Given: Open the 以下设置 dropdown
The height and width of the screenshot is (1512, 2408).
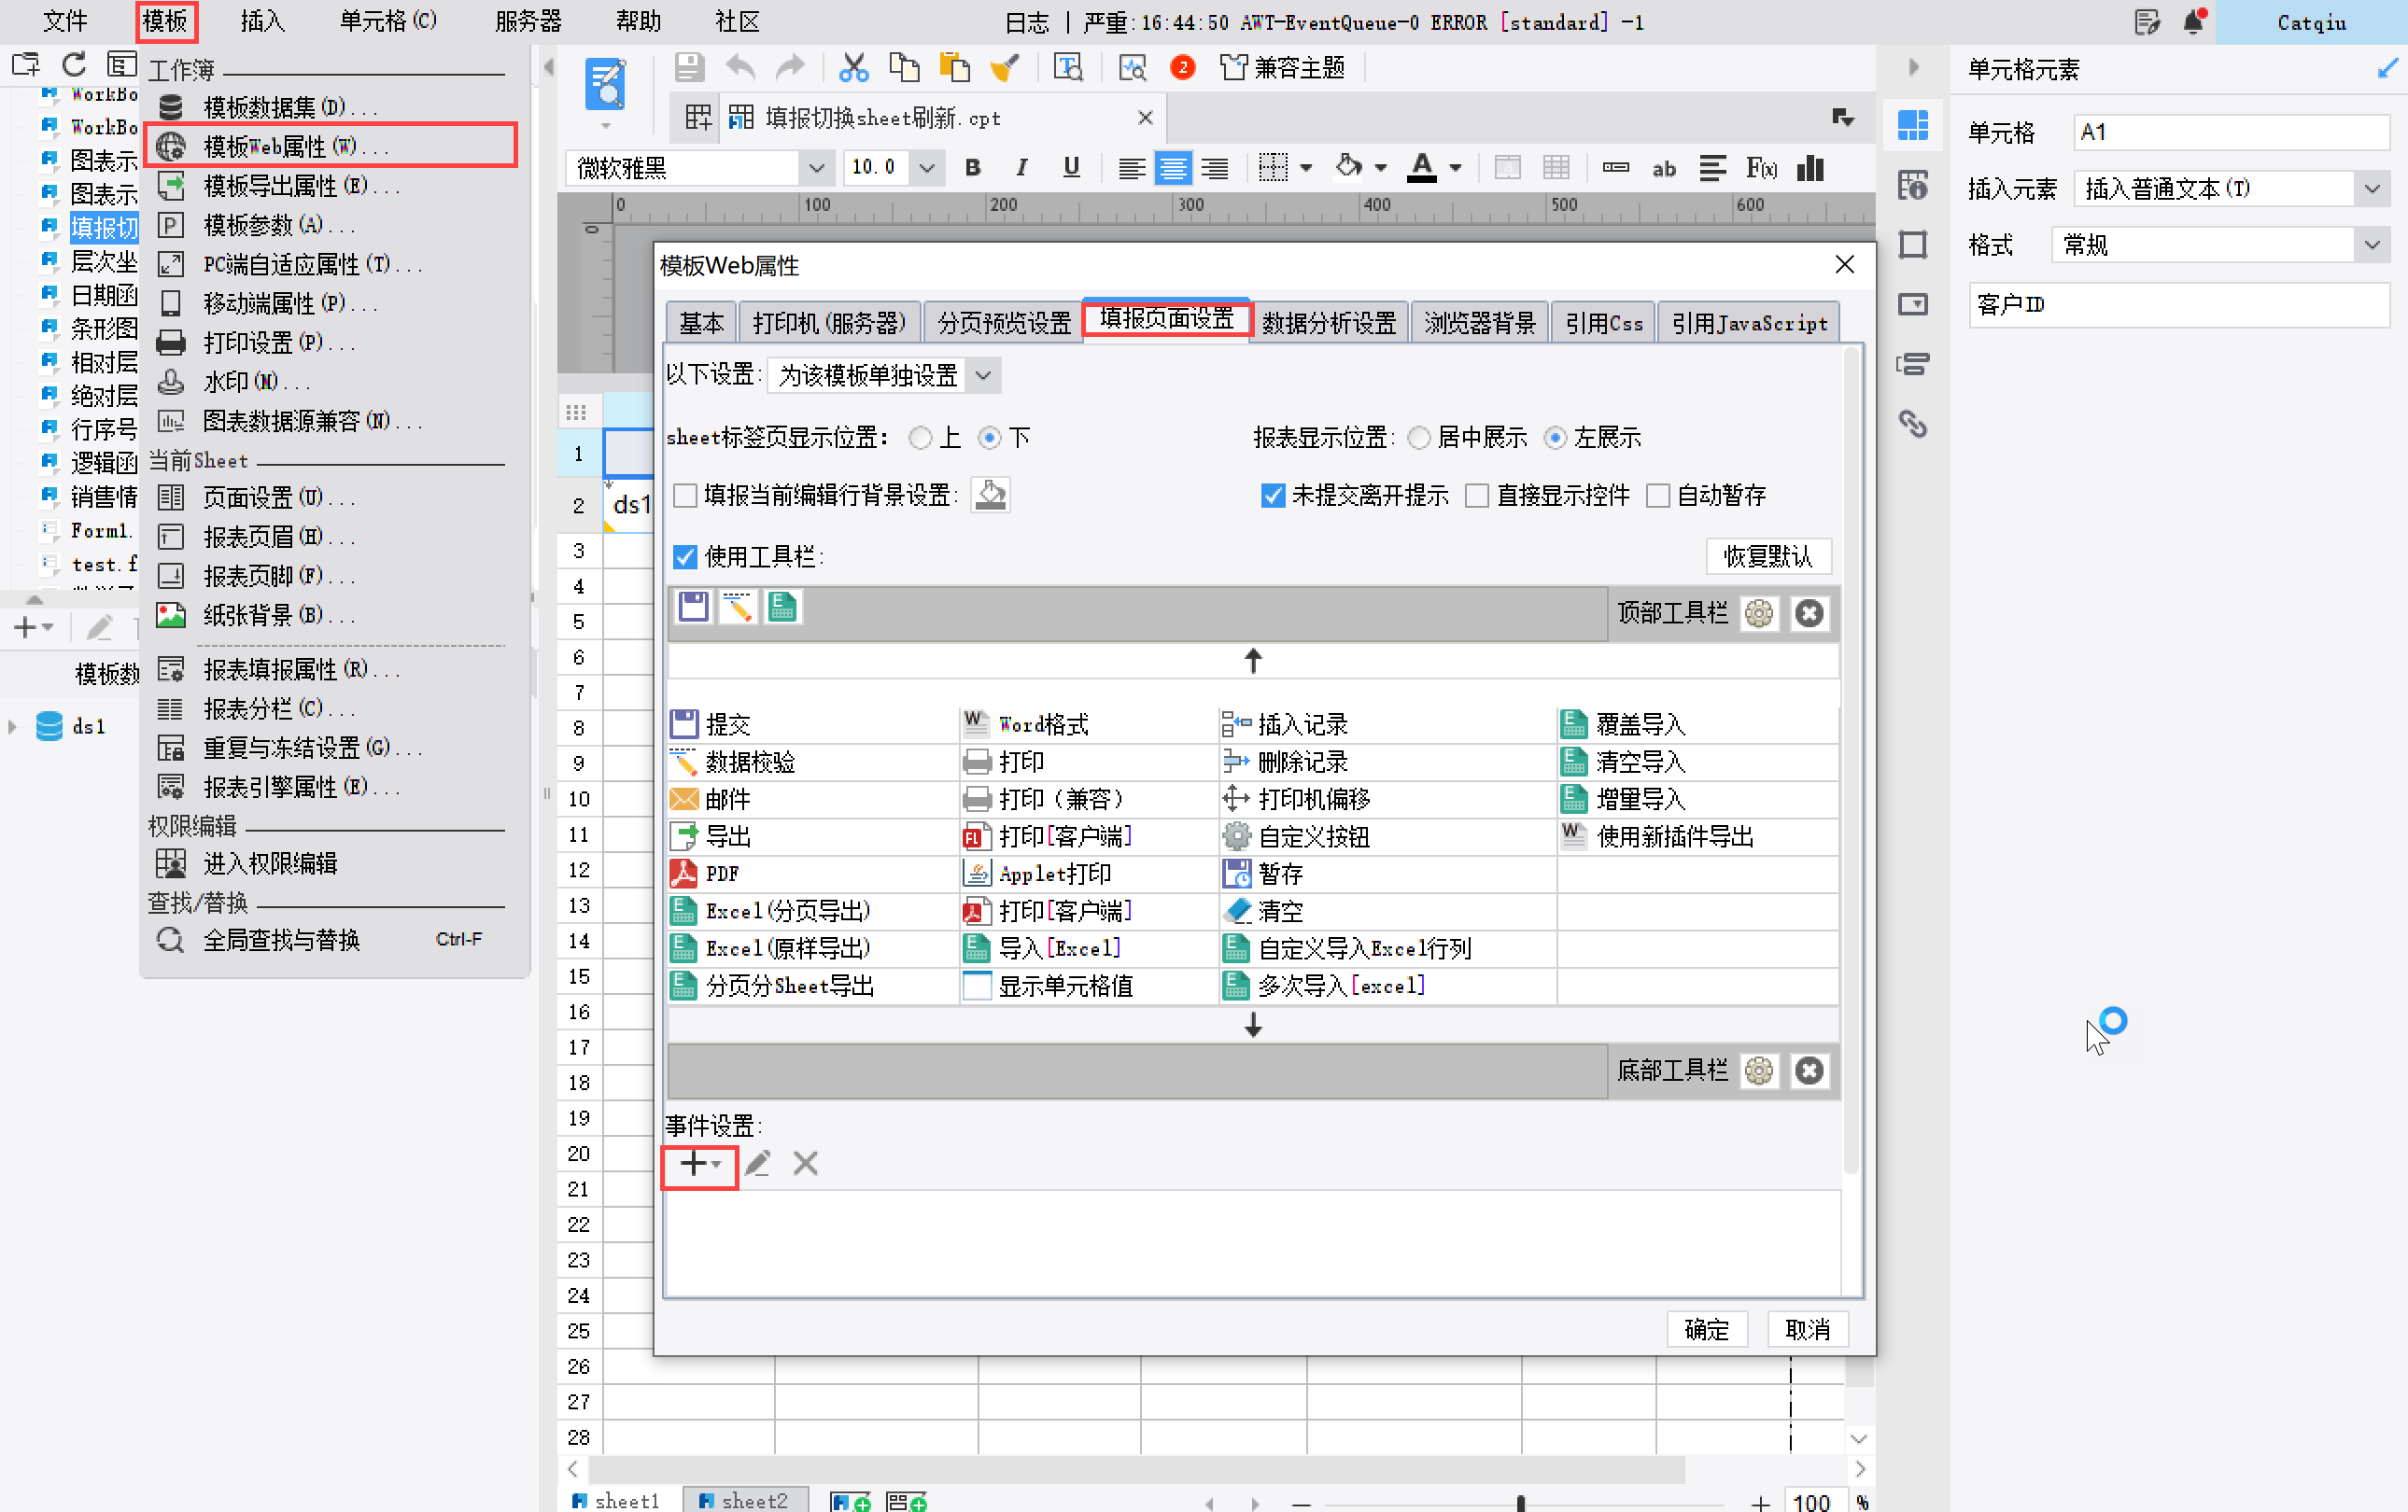Looking at the screenshot, I should pyautogui.click(x=983, y=376).
